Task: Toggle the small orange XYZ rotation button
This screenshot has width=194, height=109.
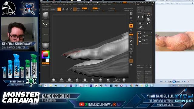Action: (x=131, y=35)
